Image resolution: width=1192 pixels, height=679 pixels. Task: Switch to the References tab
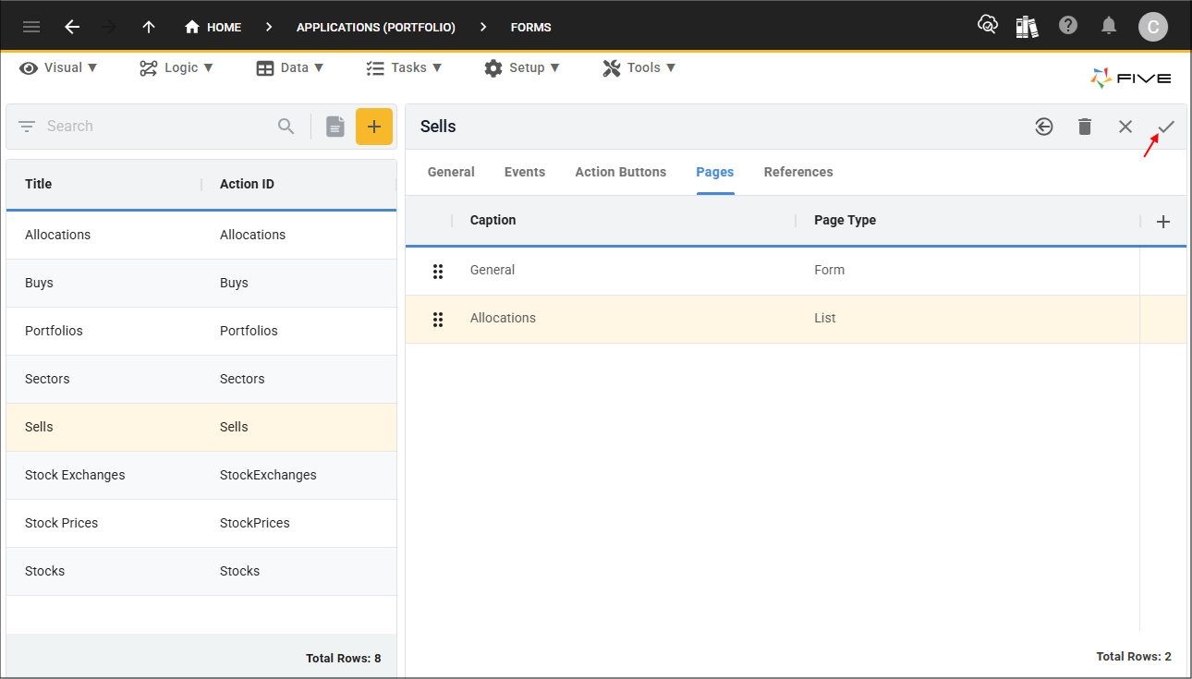coord(798,172)
